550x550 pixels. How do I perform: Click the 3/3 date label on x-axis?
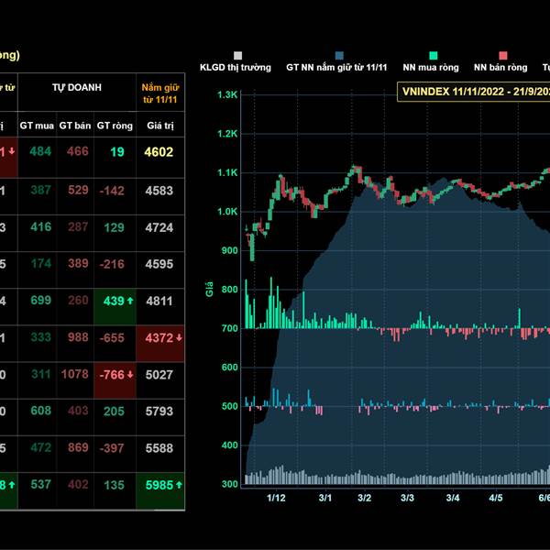[407, 498]
